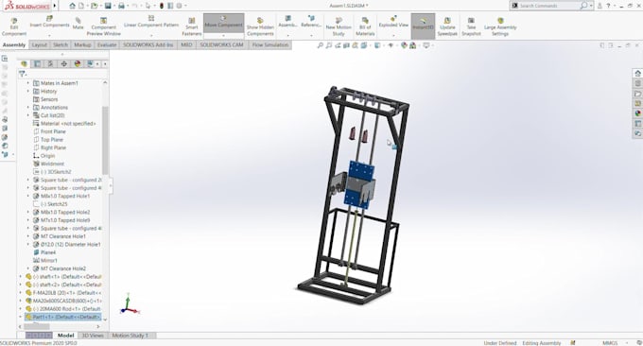Open the DisplayManager tab icon
This screenshot has width=643, height=346.
coord(78,64)
